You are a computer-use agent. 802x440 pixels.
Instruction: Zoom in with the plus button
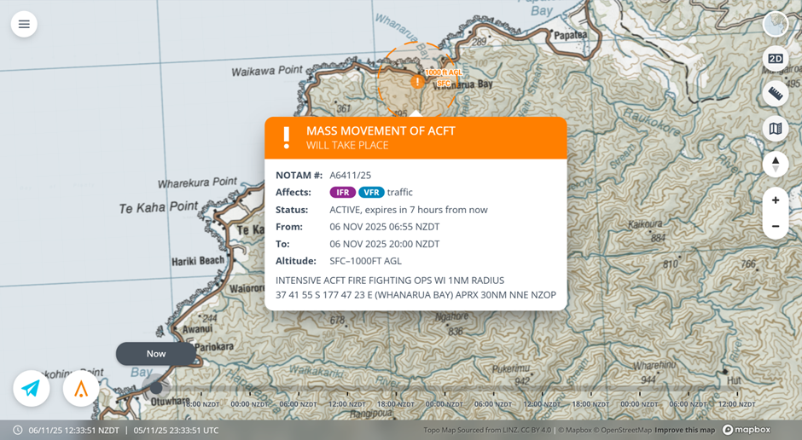click(x=776, y=200)
